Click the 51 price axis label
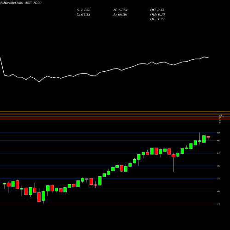This screenshot has height=230, width=230. point(218,178)
